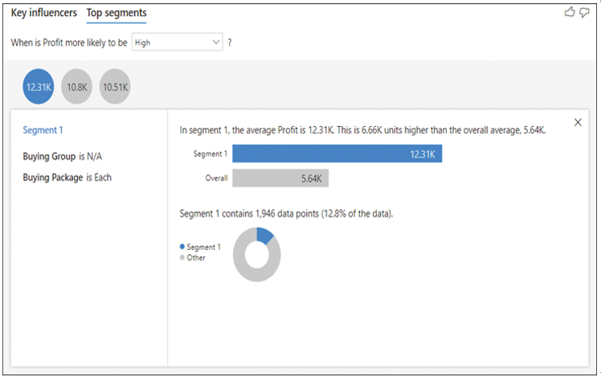Click the thumbs down feedback icon
The height and width of the screenshot is (377, 601).
coord(584,13)
